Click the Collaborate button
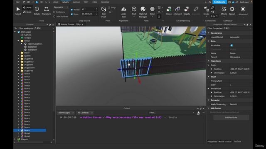266x149 pixels. click(x=219, y=2)
